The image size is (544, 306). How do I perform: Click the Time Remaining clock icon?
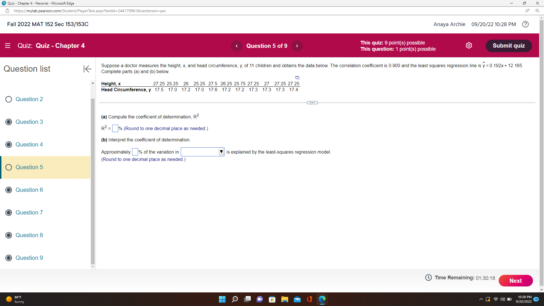(428, 278)
